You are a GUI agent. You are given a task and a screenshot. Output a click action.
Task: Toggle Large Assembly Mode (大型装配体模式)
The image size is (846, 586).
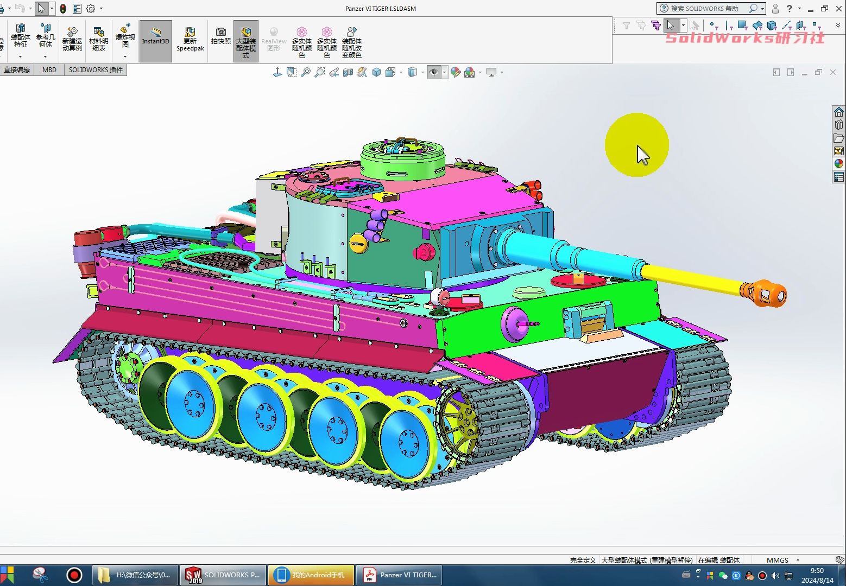(x=246, y=41)
